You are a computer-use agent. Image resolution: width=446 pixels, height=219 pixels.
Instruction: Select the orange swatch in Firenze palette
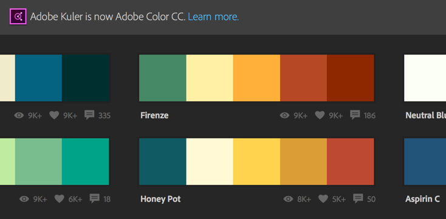point(256,78)
